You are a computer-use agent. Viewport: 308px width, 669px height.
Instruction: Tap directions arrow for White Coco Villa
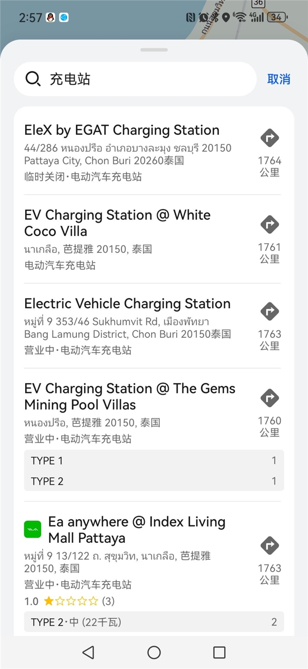[270, 224]
